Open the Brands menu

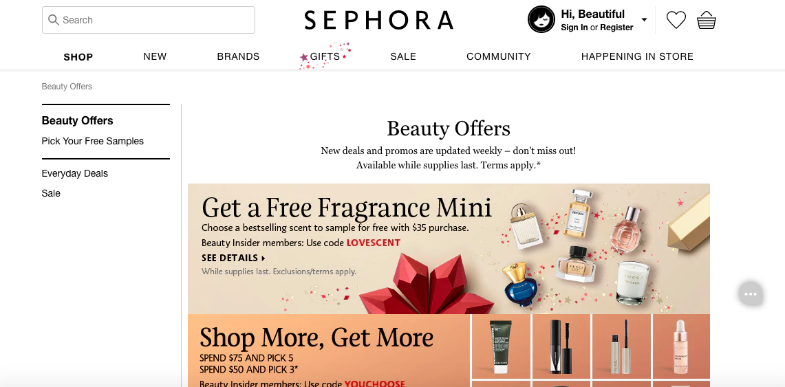(x=238, y=56)
